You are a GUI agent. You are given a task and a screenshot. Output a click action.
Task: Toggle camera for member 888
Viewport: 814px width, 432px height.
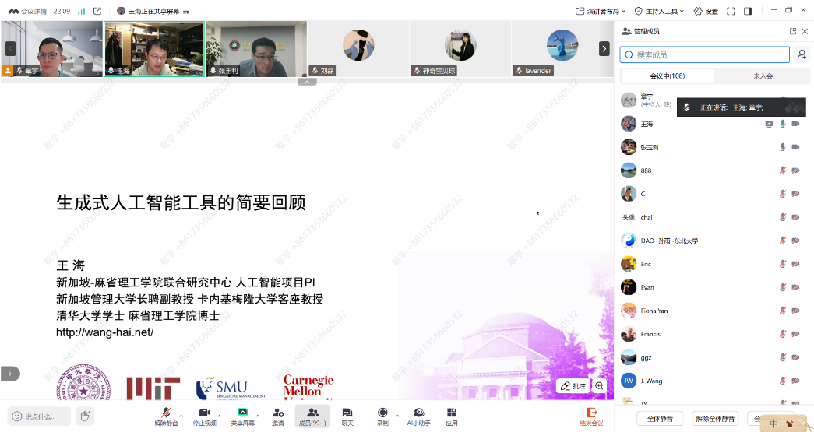tap(796, 170)
